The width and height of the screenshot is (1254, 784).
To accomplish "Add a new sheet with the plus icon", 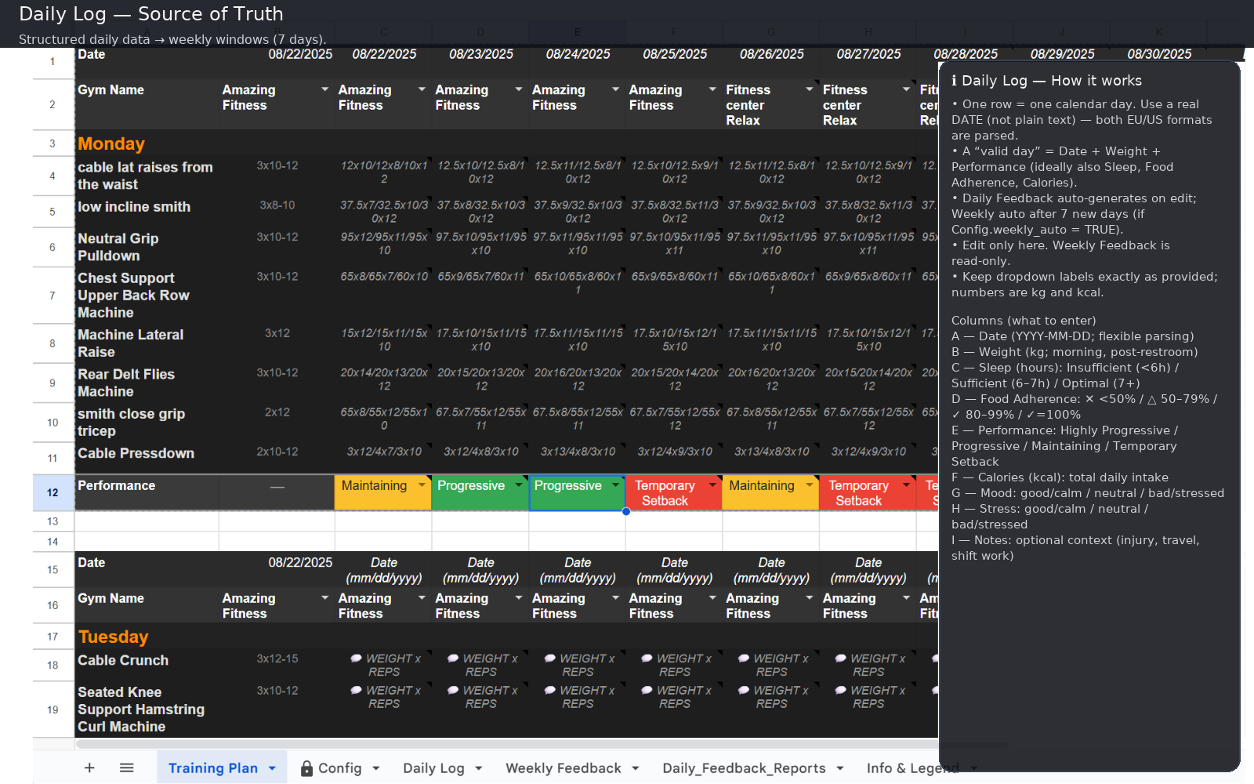I will tap(89, 768).
